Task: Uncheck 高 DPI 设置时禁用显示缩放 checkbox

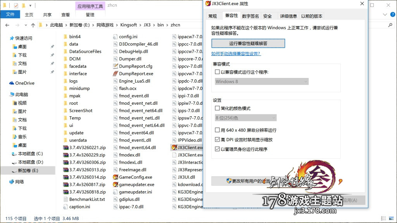Action: pos(217,140)
